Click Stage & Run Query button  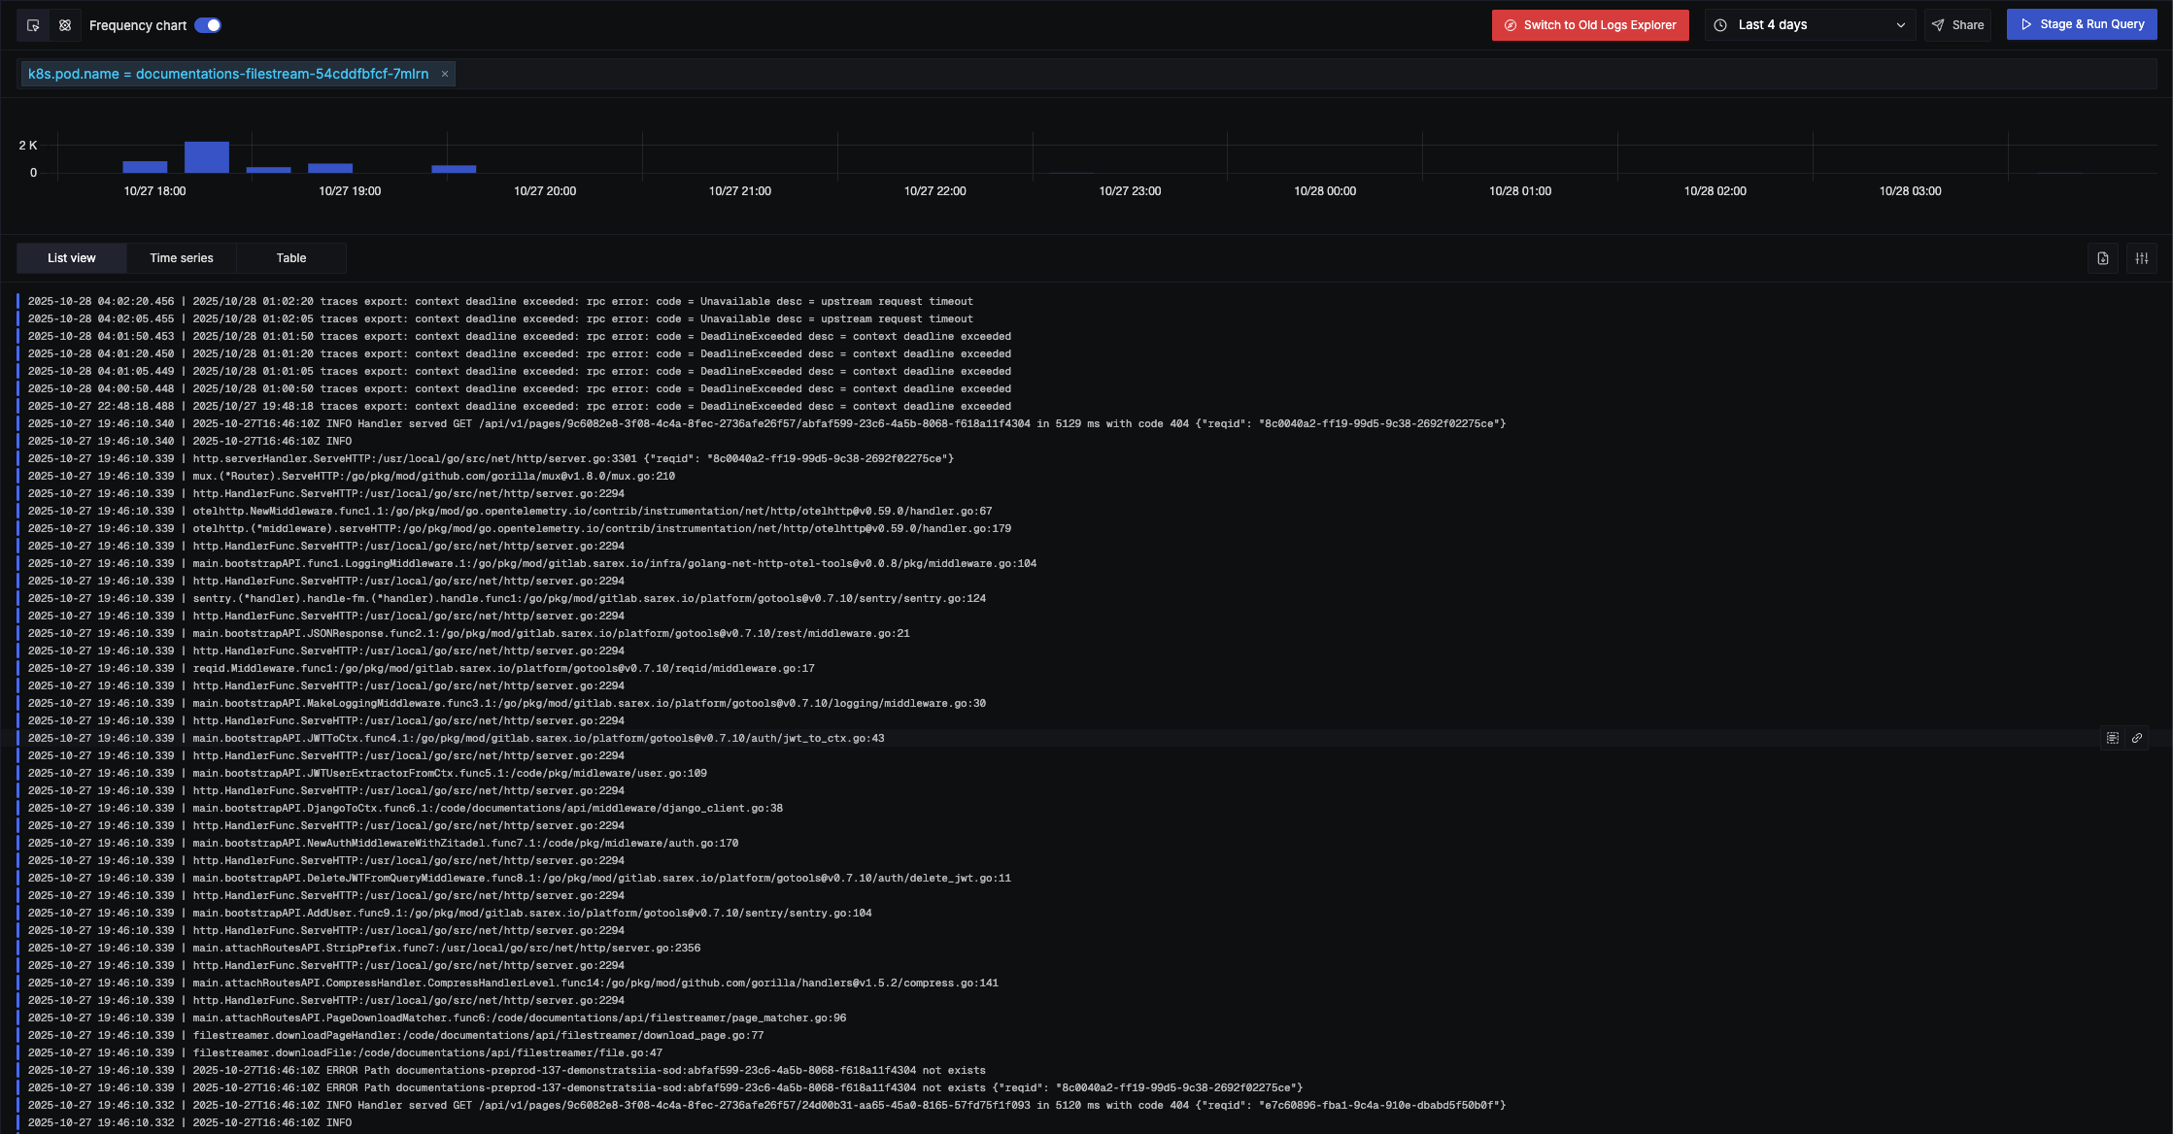[x=2082, y=24]
